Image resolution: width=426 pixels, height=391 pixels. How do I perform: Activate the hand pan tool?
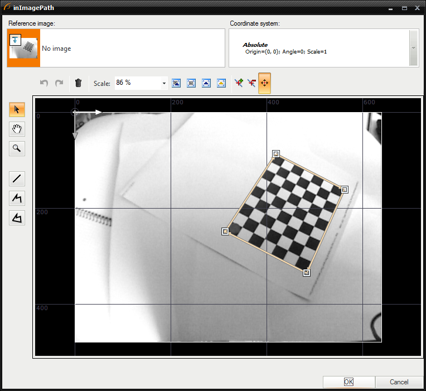tap(17, 129)
